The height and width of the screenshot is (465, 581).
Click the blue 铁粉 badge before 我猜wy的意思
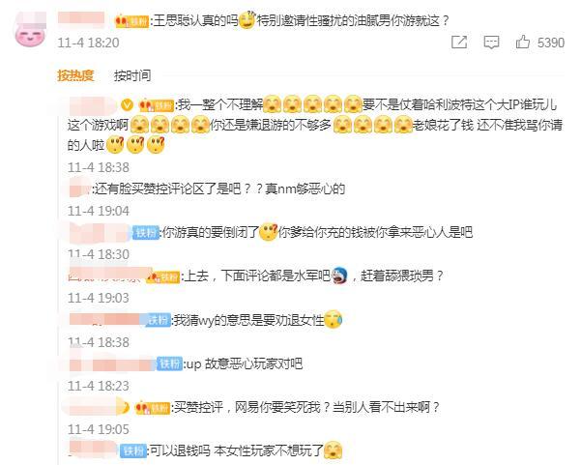158,320
